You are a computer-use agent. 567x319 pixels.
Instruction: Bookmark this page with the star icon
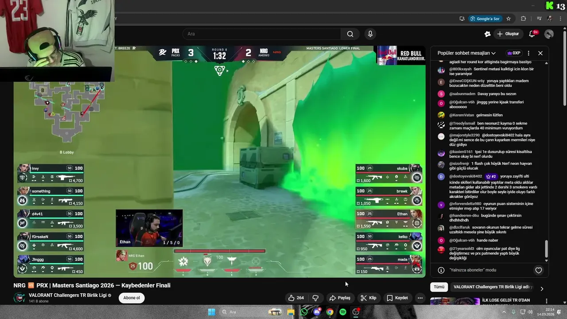point(509,19)
